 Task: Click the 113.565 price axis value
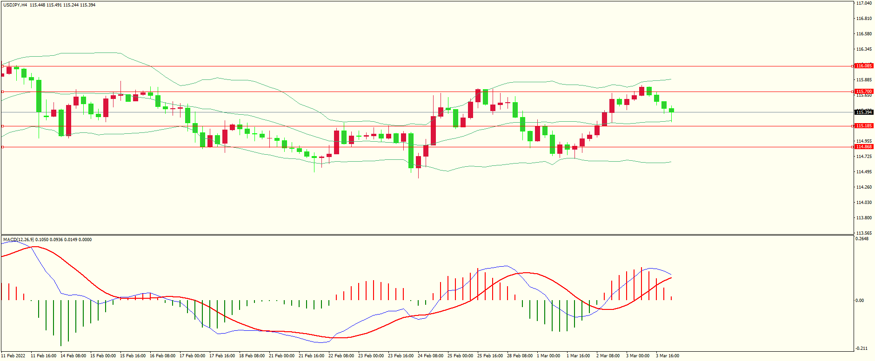tap(864, 233)
